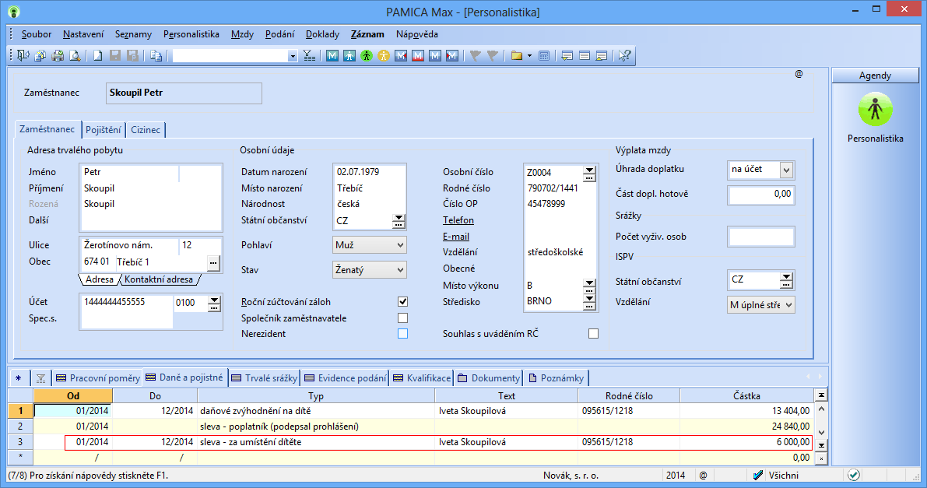Open the Soubor menu
The height and width of the screenshot is (488, 927).
coord(36,34)
